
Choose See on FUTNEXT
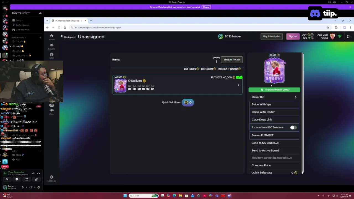click(x=274, y=135)
